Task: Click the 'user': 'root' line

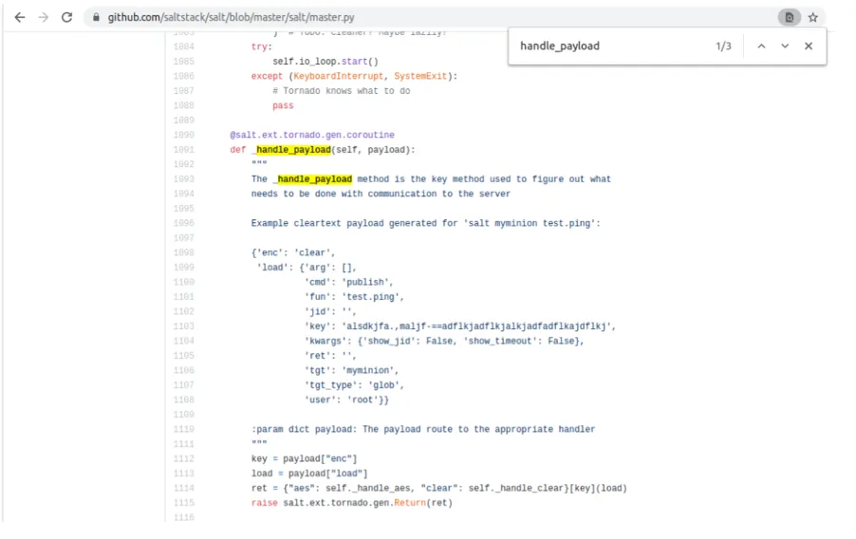Action: (346, 400)
